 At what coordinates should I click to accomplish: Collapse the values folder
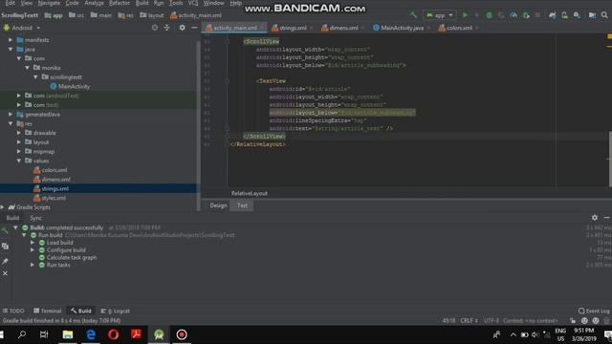[19, 161]
